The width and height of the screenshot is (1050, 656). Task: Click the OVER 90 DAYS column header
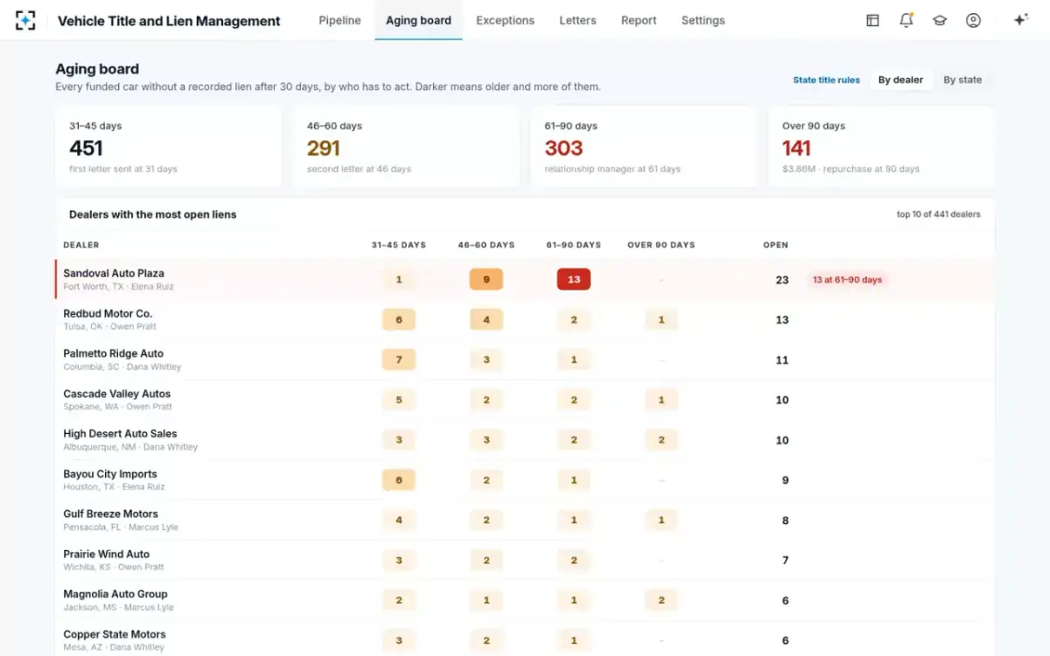(661, 245)
